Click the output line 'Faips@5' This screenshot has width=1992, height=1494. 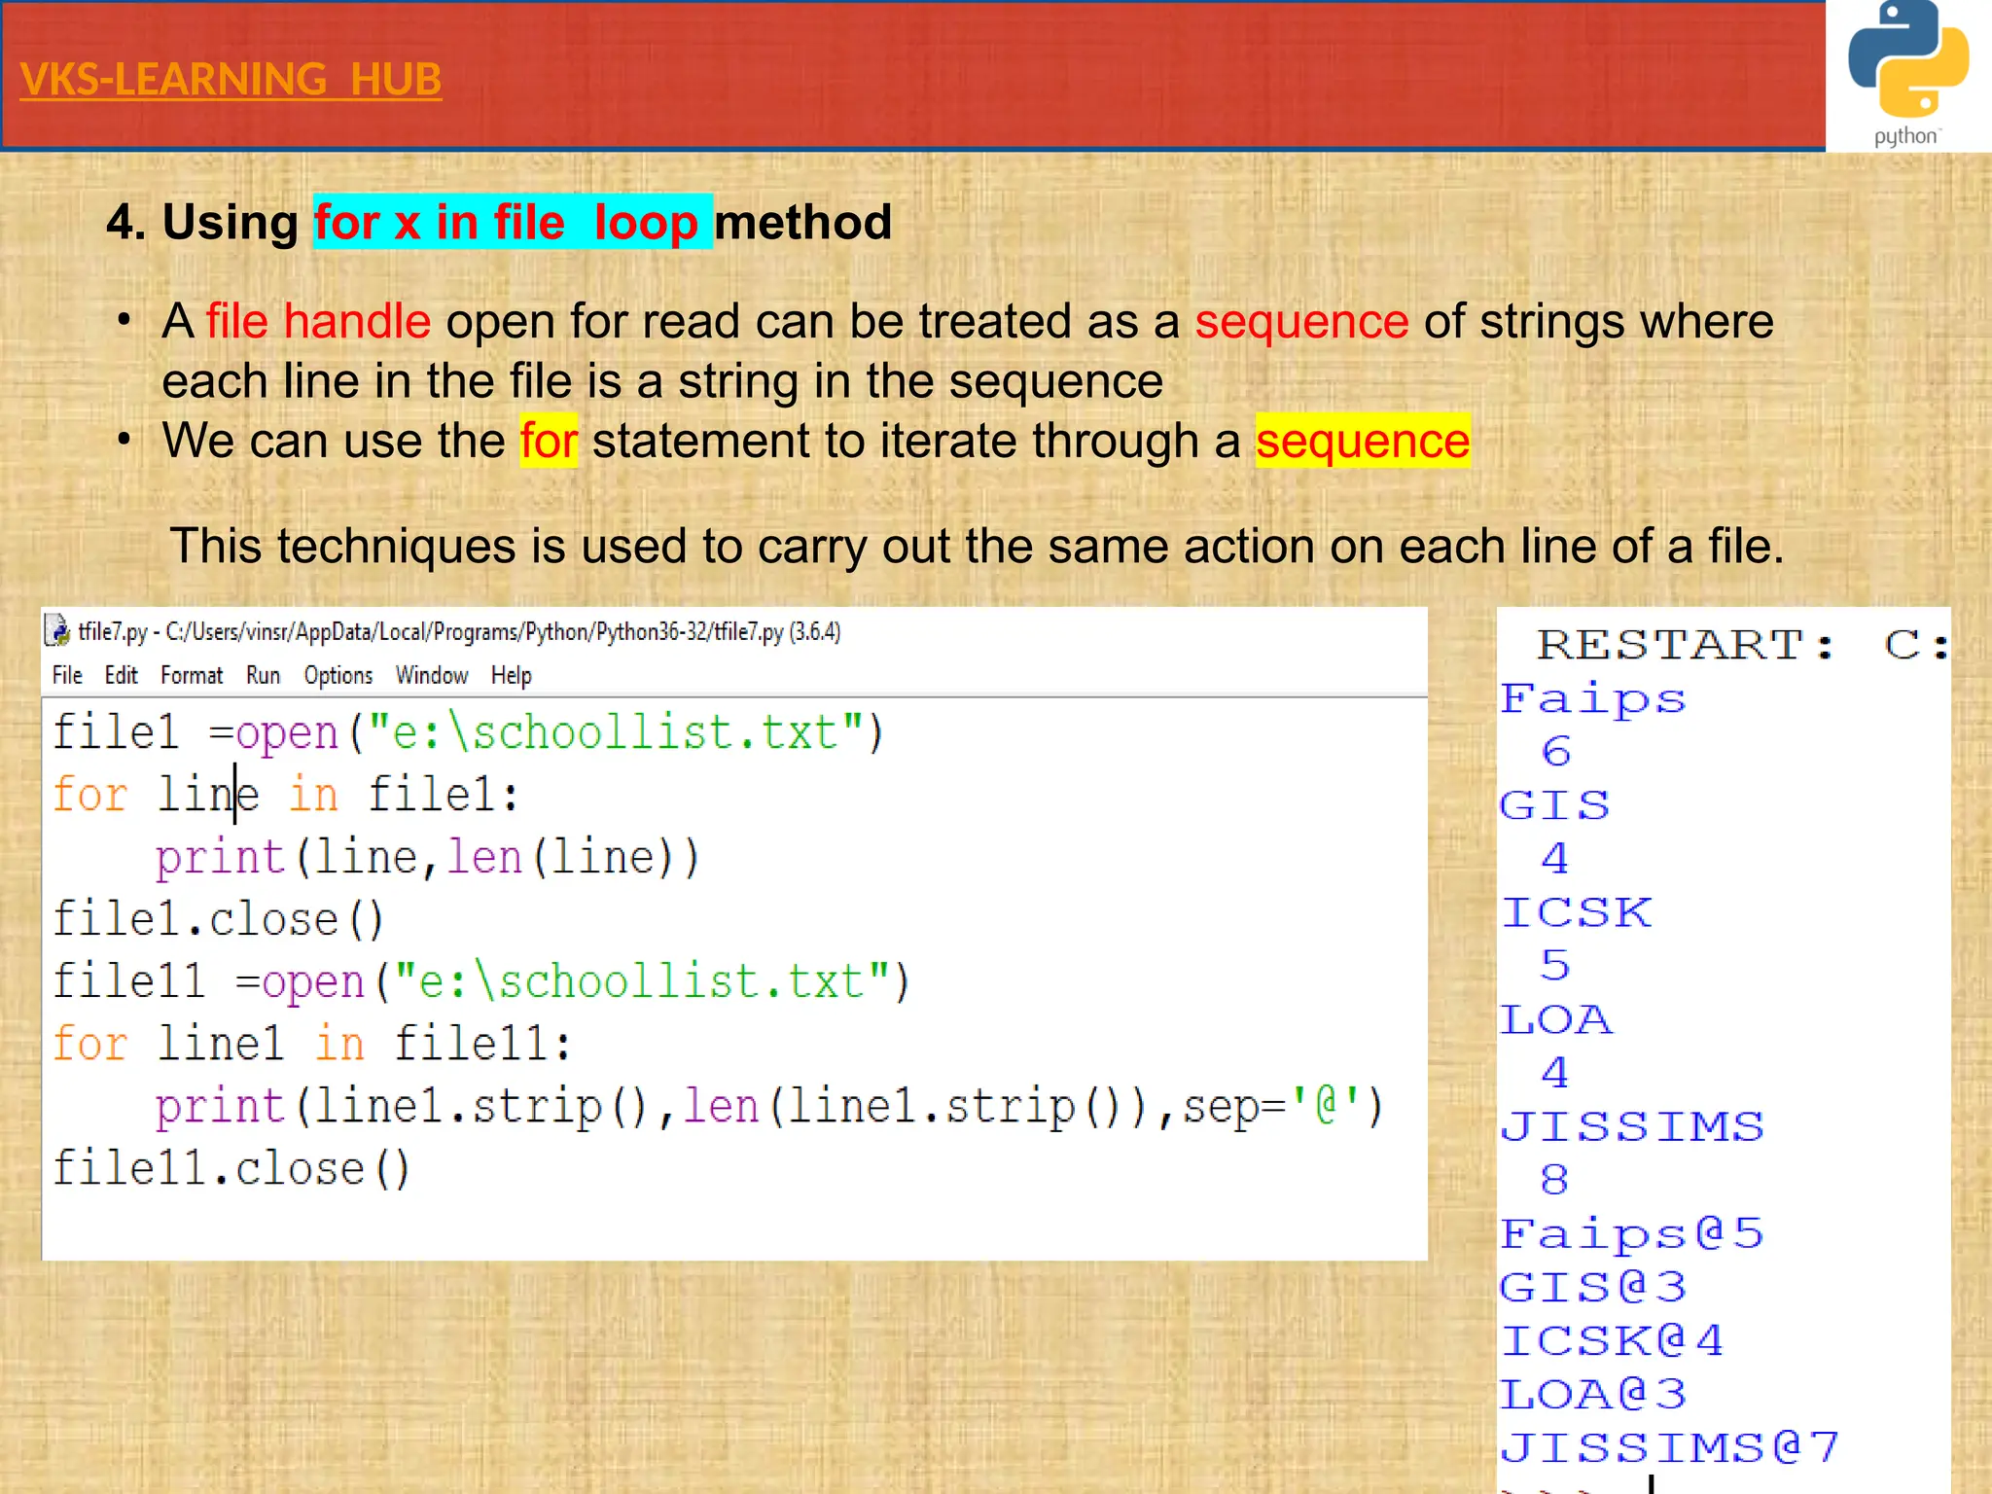(1632, 1234)
